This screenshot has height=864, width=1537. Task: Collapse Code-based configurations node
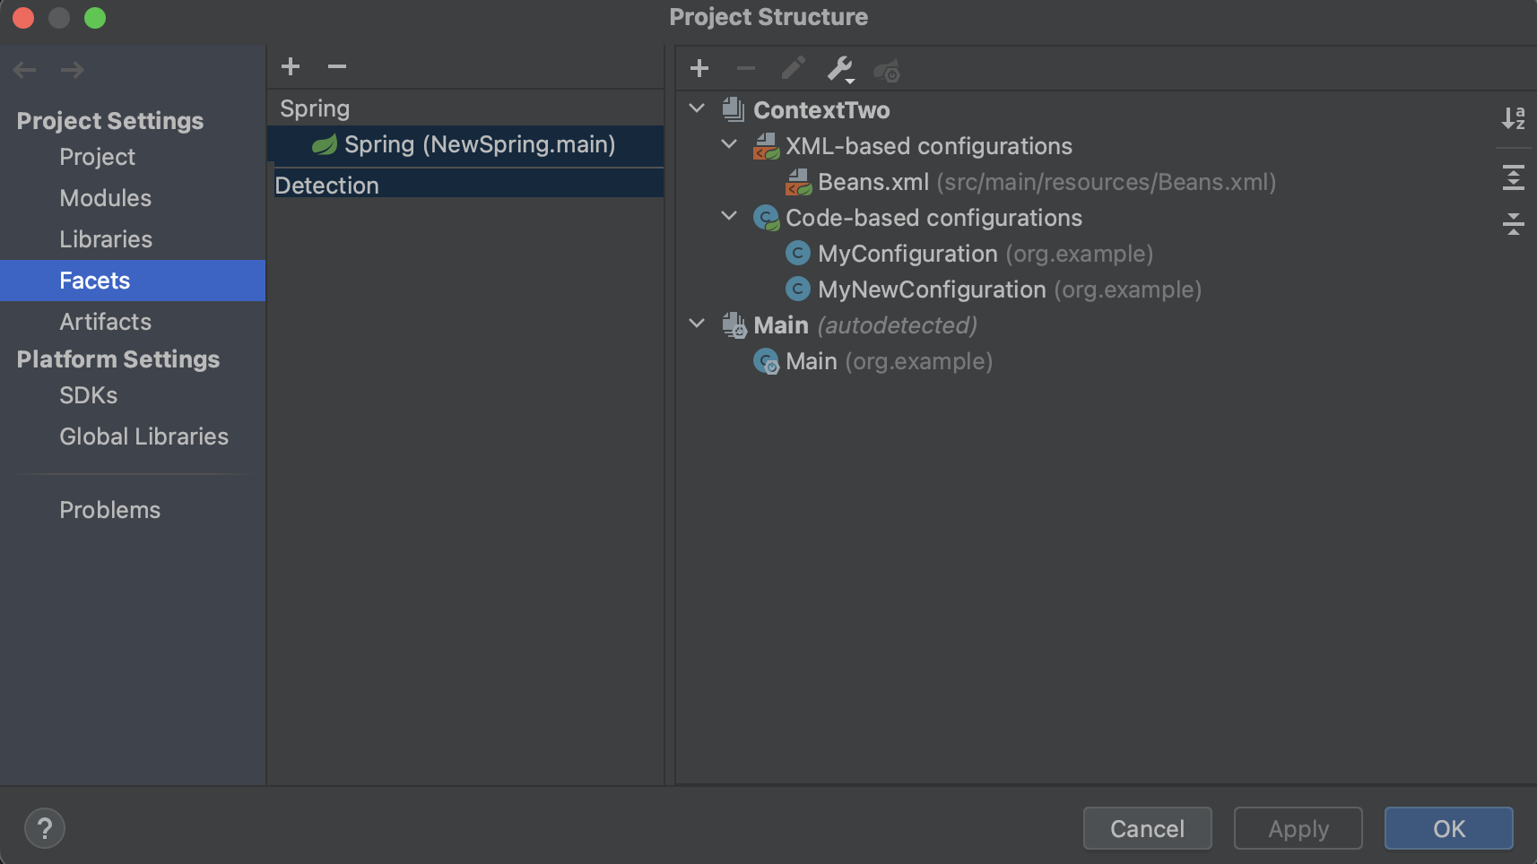click(x=729, y=217)
